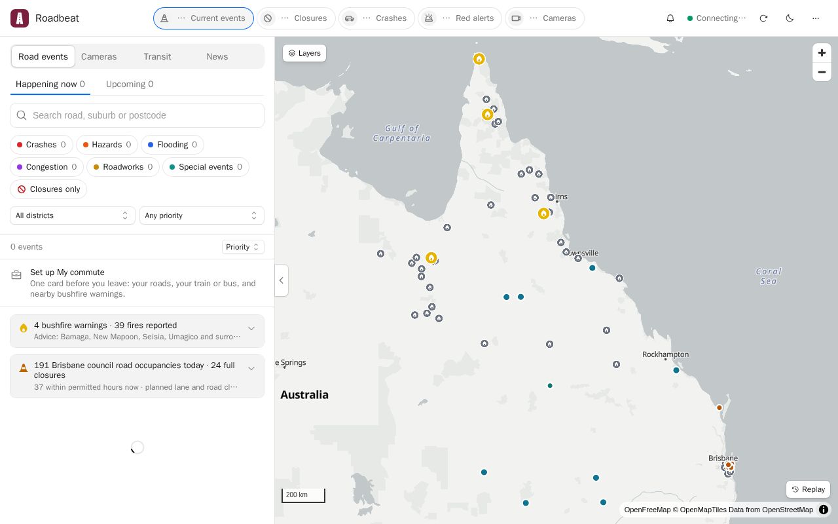
Task: Click the Current events summary button
Action: (x=204, y=18)
